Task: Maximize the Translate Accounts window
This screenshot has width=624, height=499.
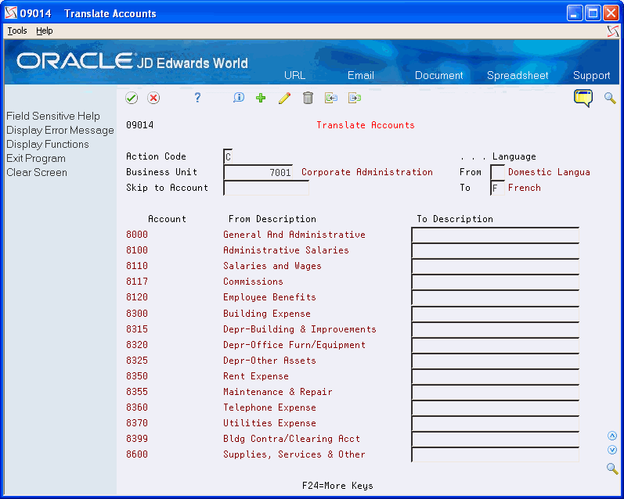Action: (593, 13)
